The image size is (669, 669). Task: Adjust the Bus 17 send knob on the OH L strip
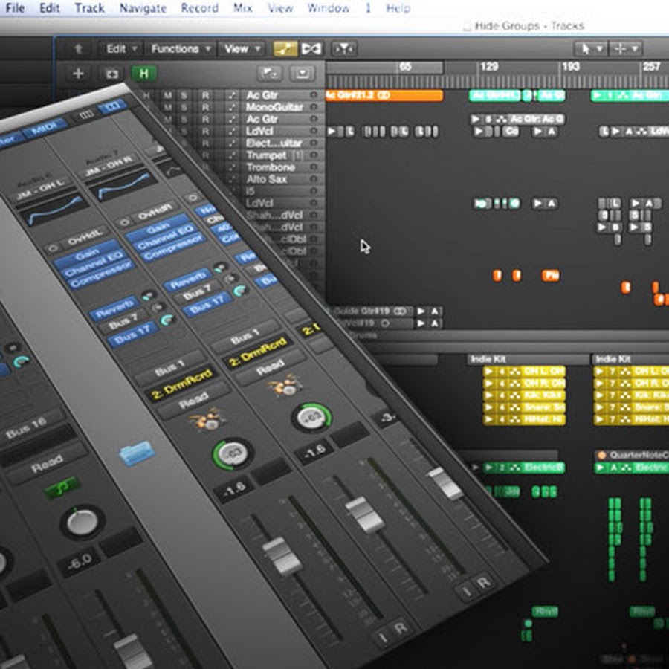tap(166, 320)
